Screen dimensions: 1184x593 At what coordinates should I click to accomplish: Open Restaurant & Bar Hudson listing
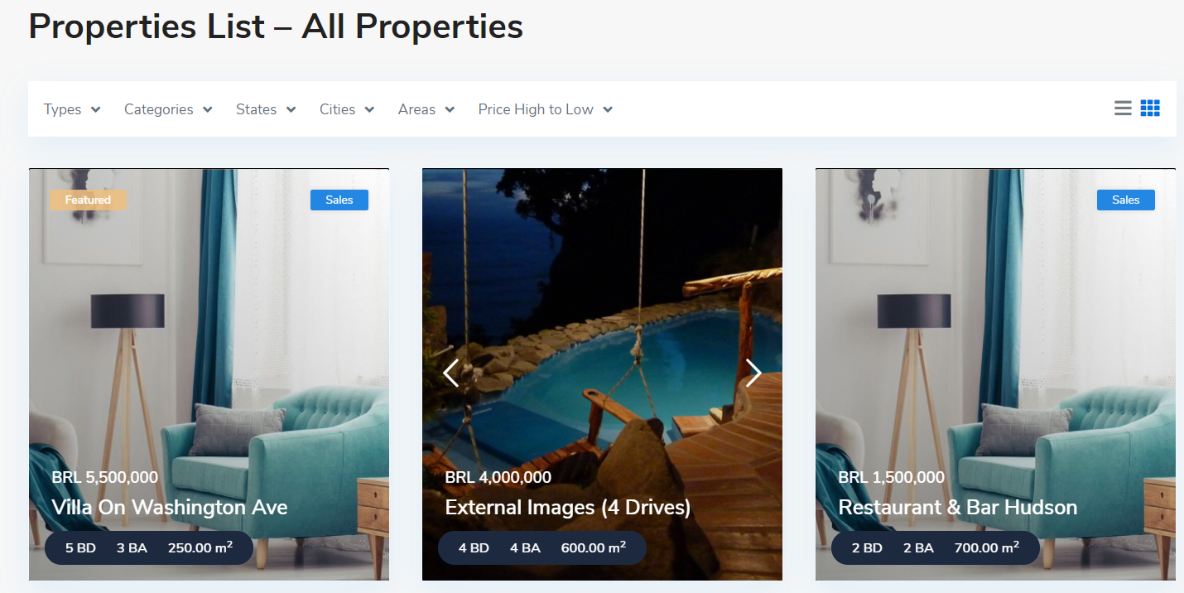point(958,507)
